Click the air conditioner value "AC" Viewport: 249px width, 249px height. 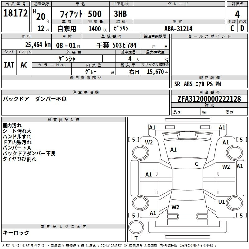click(24, 65)
